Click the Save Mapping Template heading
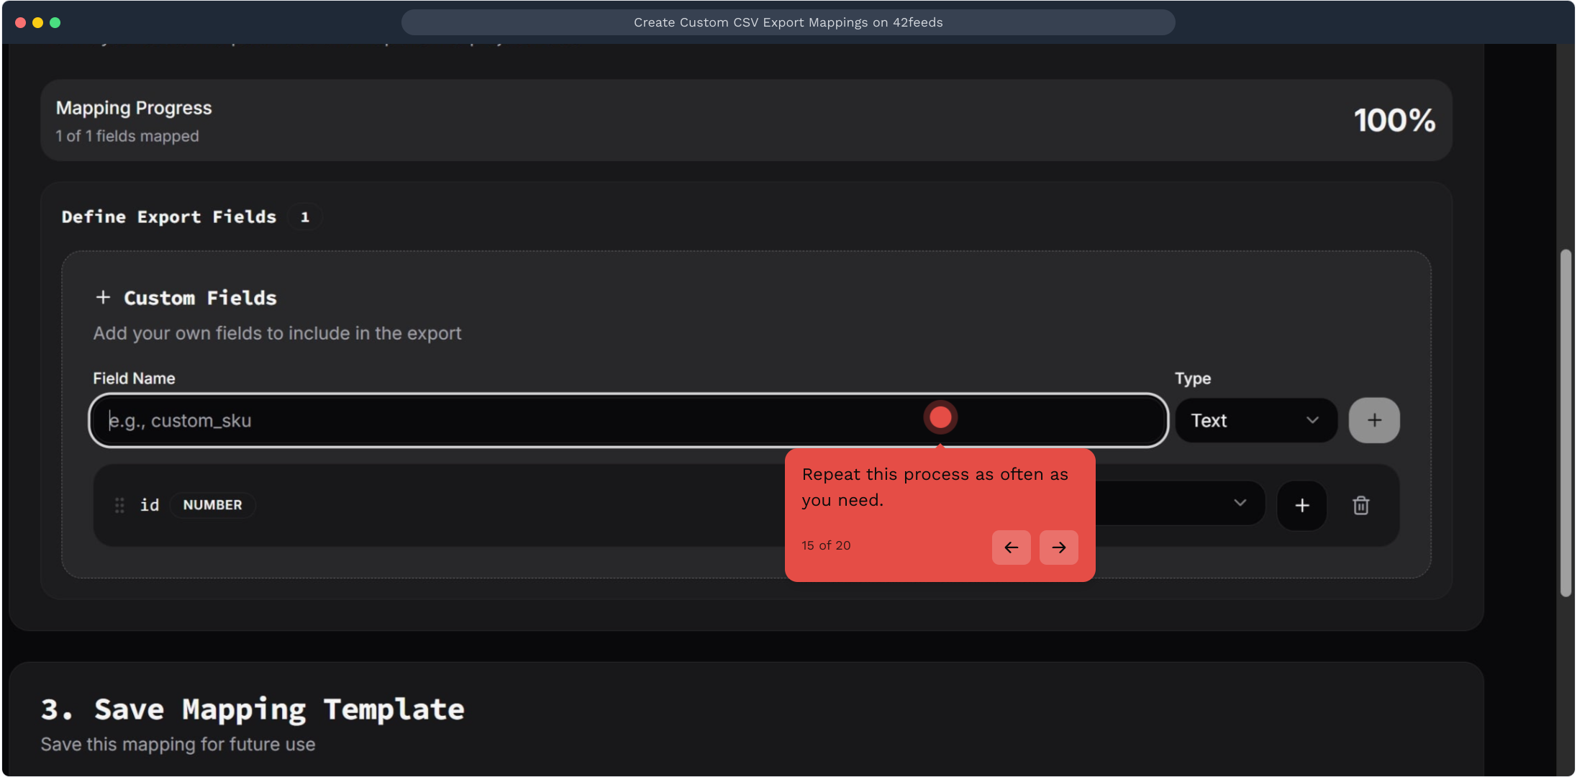The width and height of the screenshot is (1577, 777). pos(253,709)
